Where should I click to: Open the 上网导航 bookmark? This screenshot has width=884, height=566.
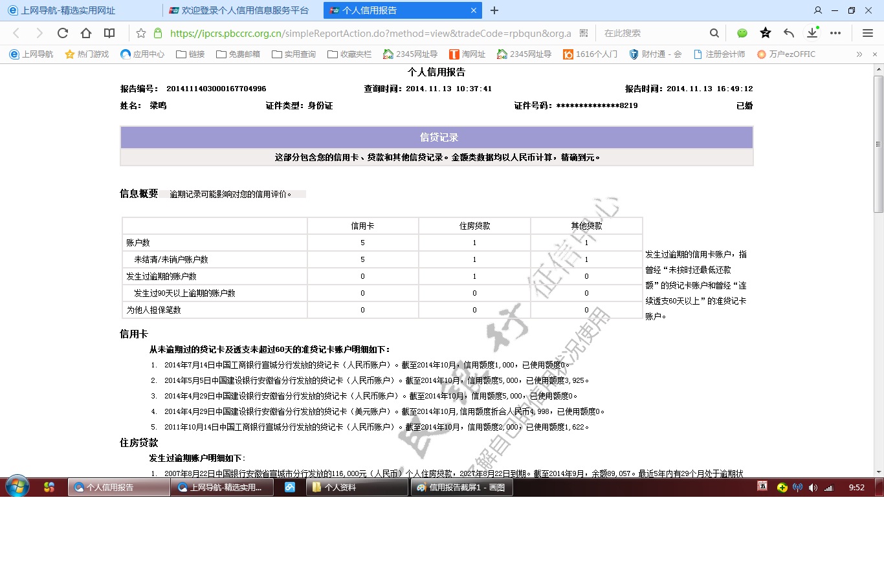32,54
